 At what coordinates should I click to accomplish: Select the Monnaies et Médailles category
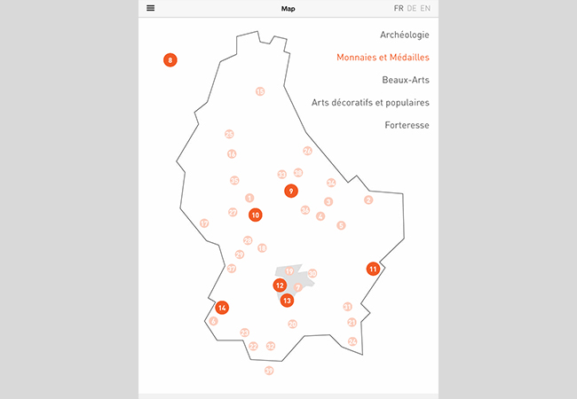pyautogui.click(x=383, y=58)
